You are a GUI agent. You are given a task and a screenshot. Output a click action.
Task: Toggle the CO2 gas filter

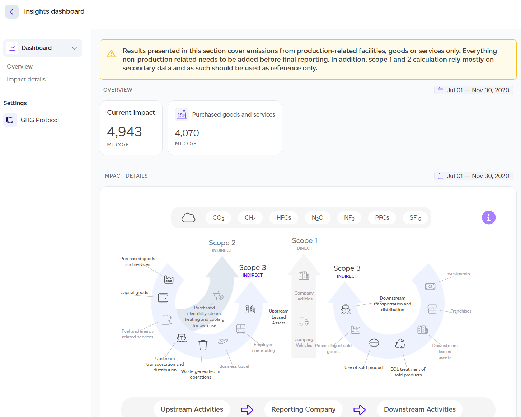point(219,218)
